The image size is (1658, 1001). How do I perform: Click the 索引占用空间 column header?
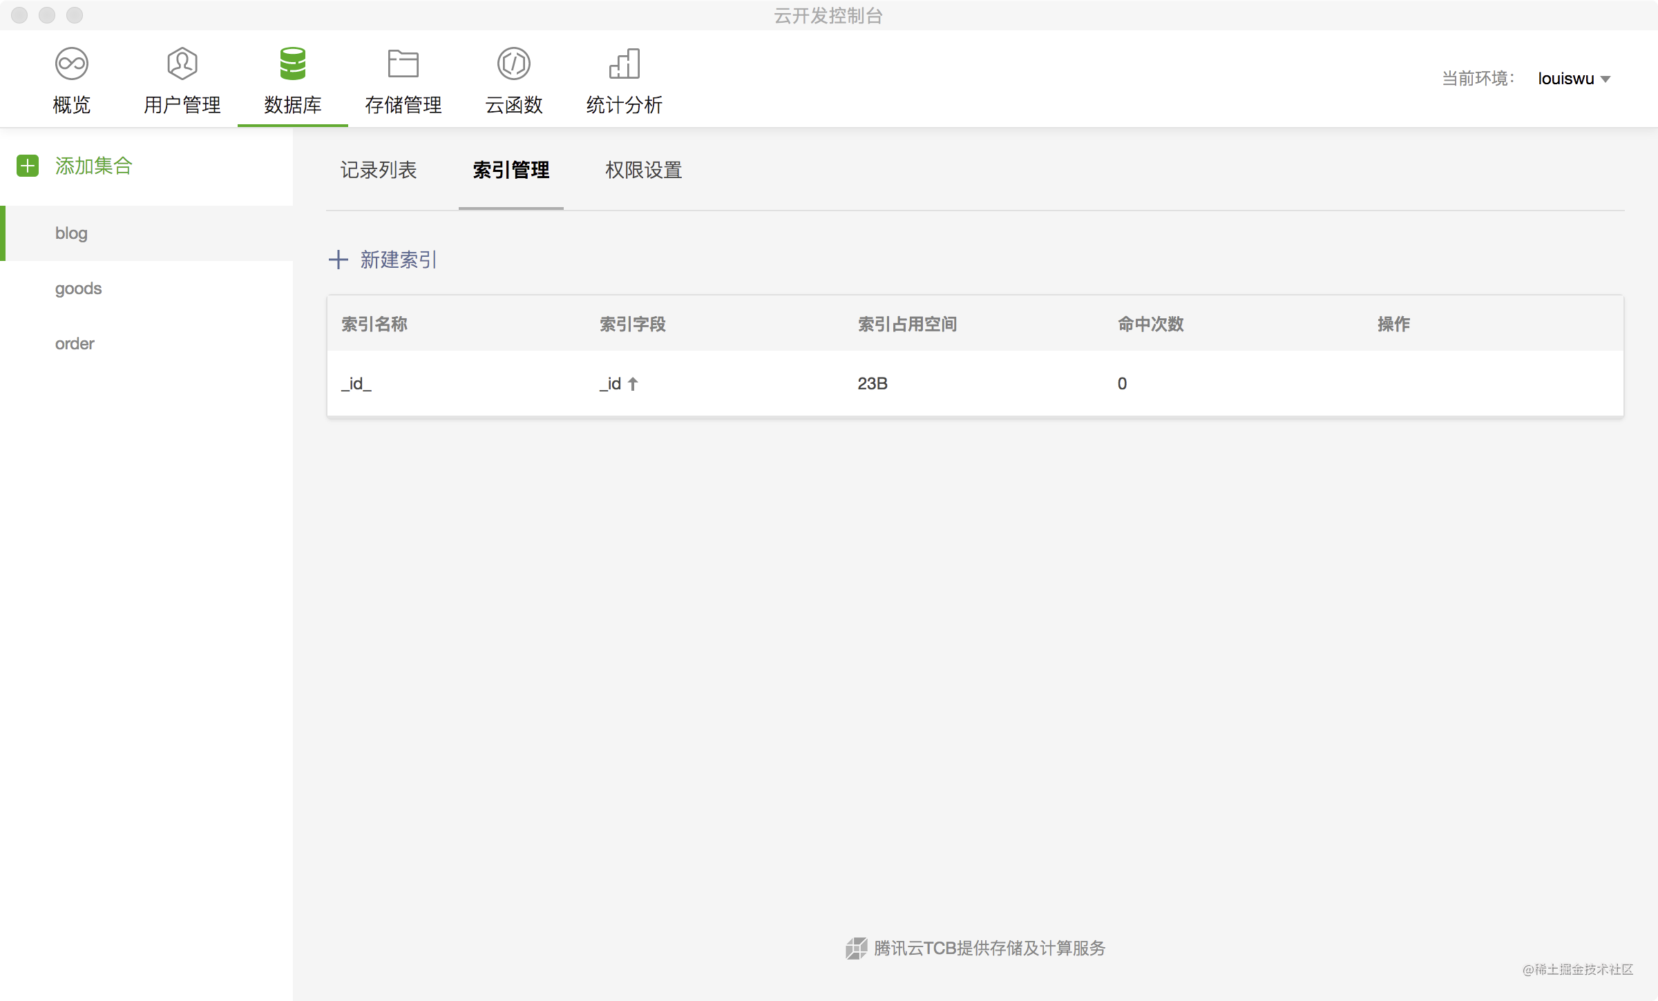pyautogui.click(x=908, y=324)
